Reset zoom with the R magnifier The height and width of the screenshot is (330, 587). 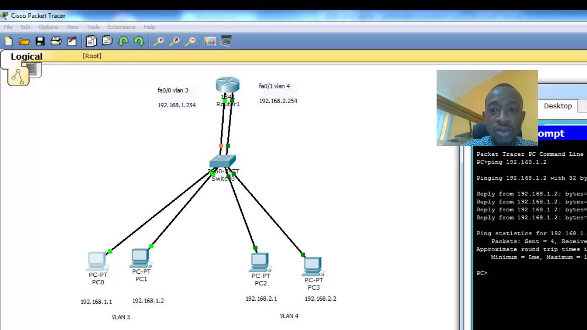174,41
